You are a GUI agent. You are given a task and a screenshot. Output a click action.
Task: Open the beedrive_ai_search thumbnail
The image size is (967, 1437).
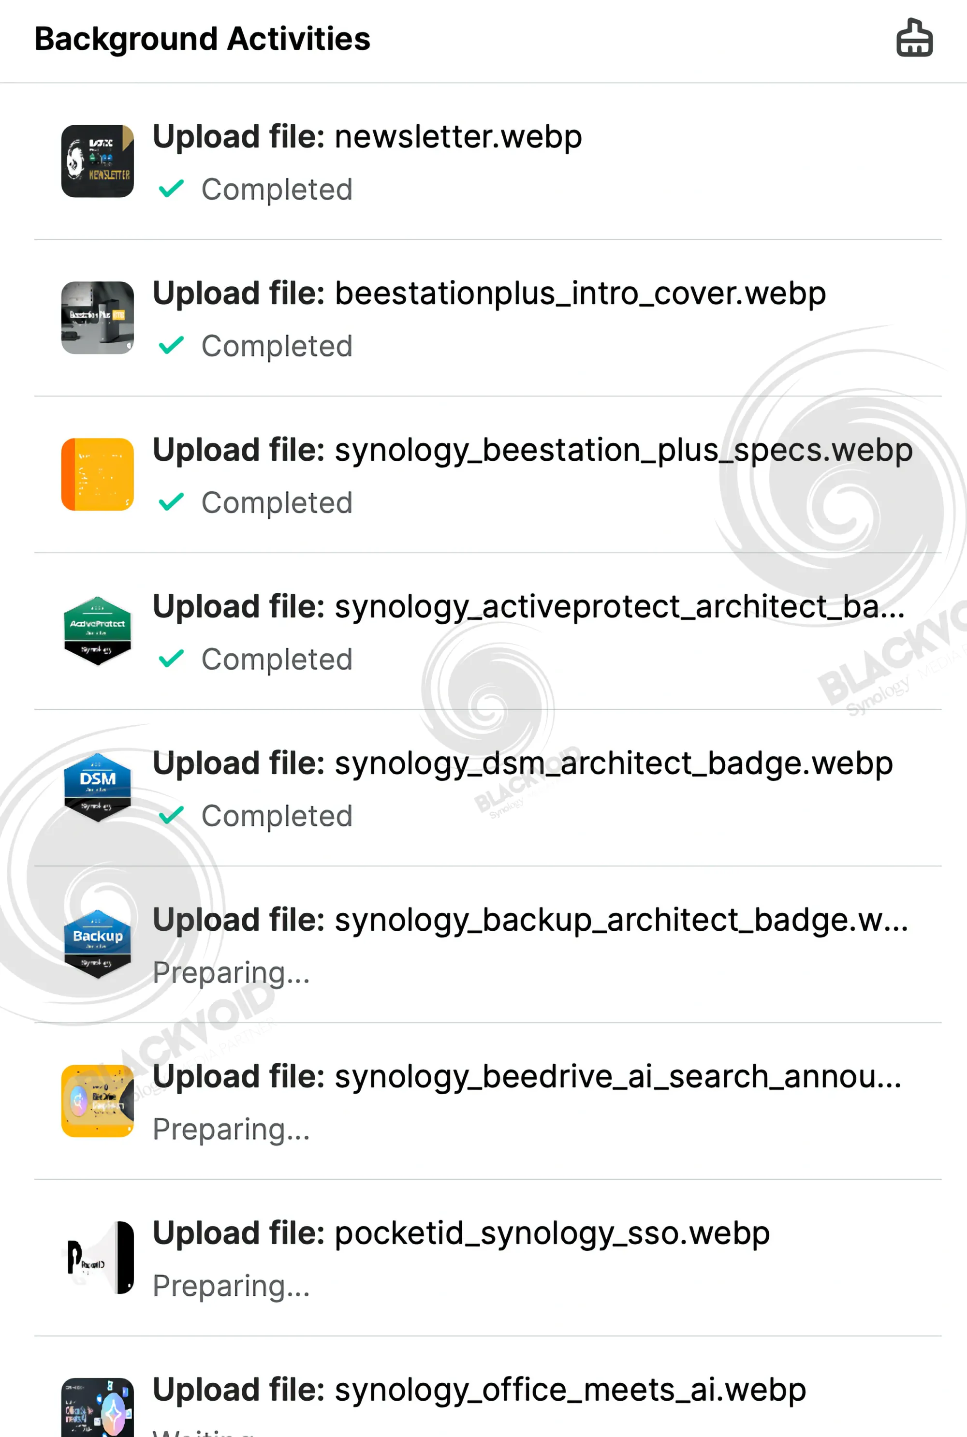click(x=98, y=1101)
